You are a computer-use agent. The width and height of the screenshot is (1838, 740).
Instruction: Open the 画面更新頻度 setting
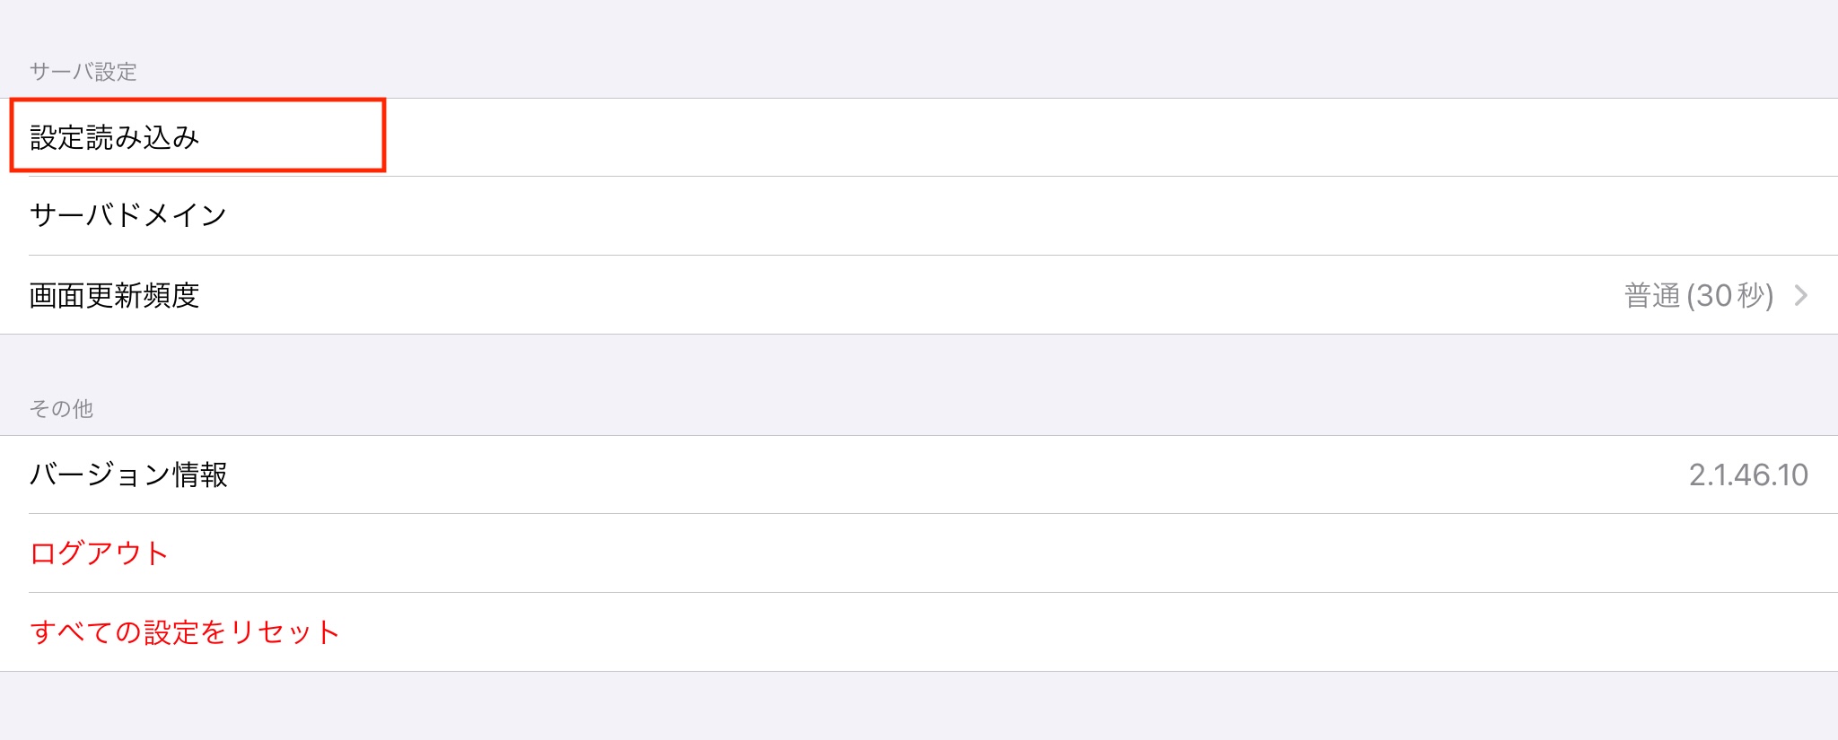[x=115, y=295]
